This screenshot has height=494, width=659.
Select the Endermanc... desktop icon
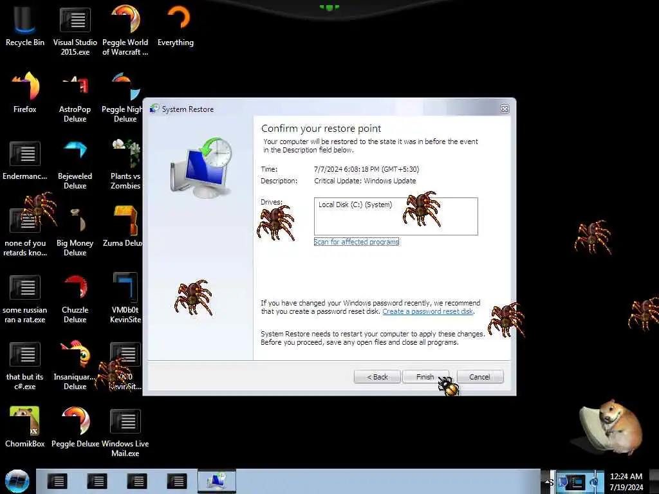[25, 160]
